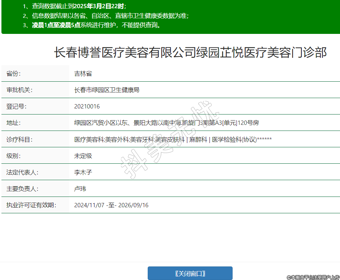Click the 地址 row label
The height and width of the screenshot is (280, 340).
click(x=14, y=123)
